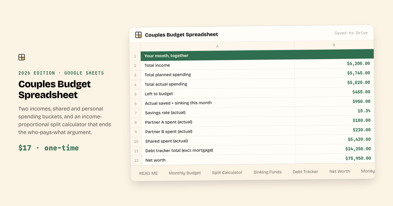Select the 'Net worth' label cell
The width and height of the screenshot is (393, 206).
[219, 160]
